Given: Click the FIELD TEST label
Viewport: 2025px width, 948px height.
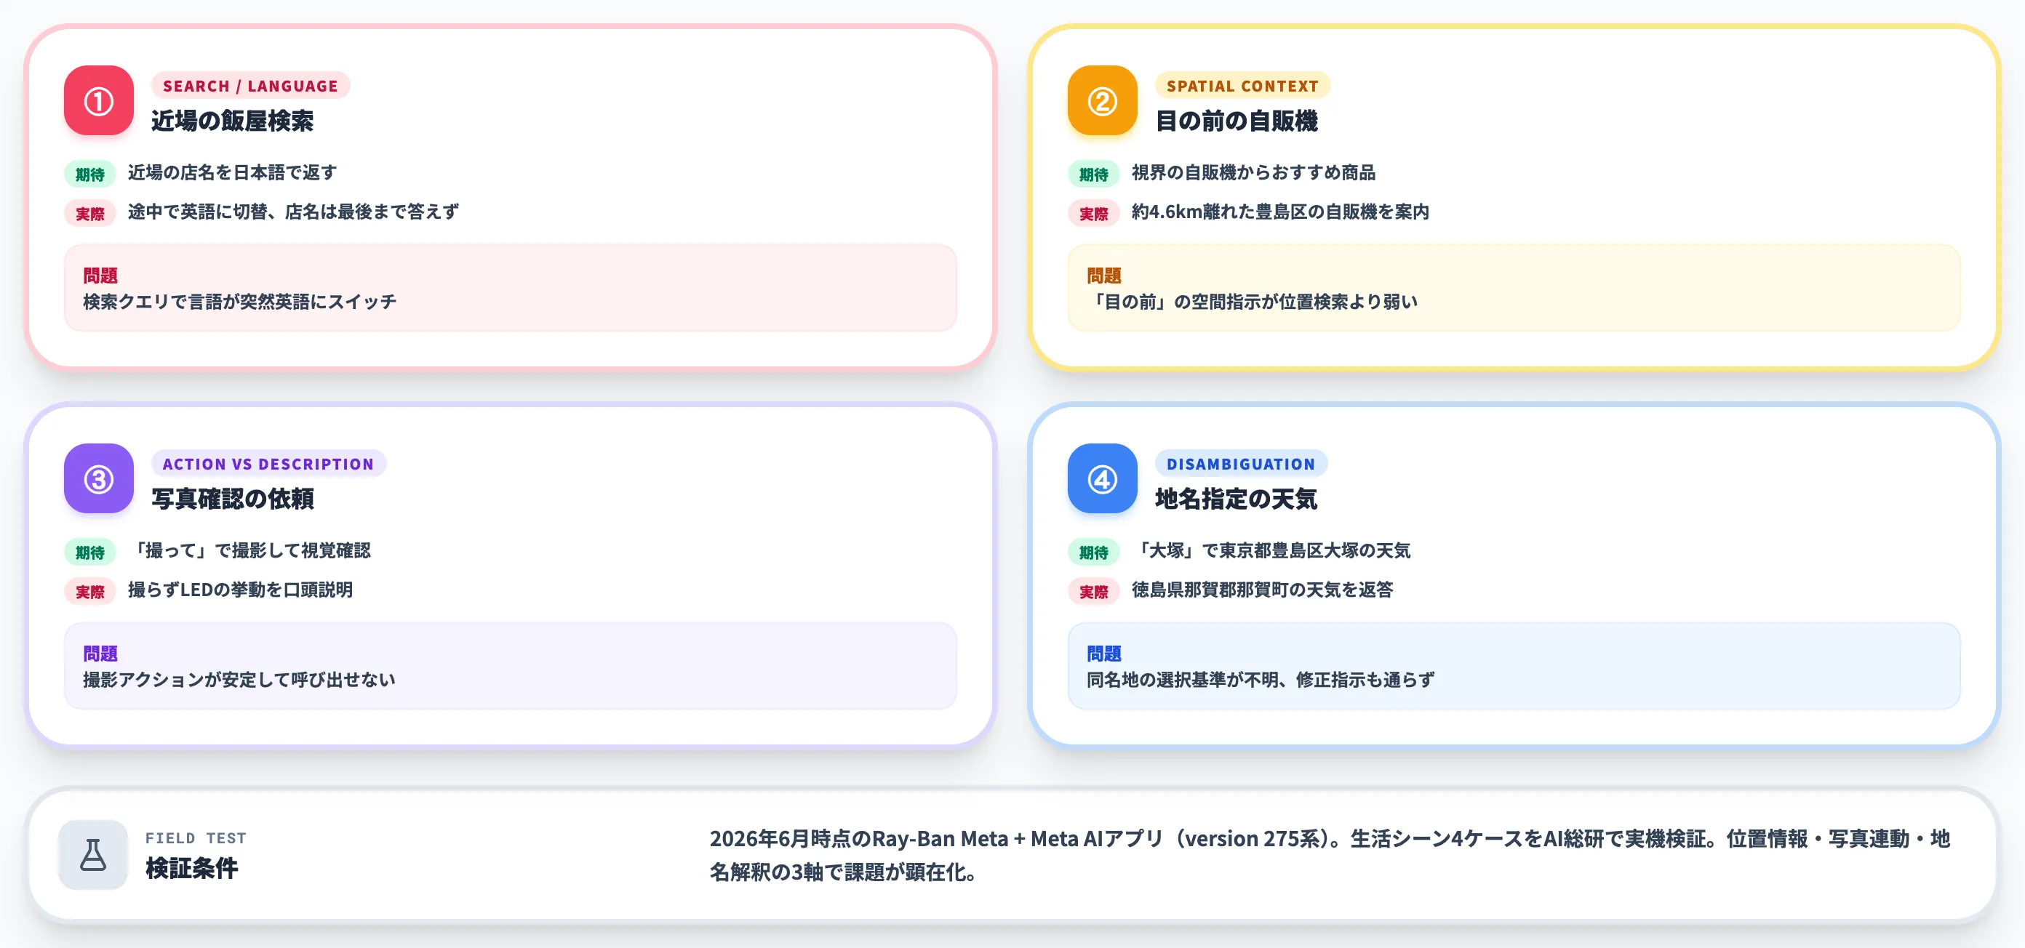Looking at the screenshot, I should tap(196, 838).
